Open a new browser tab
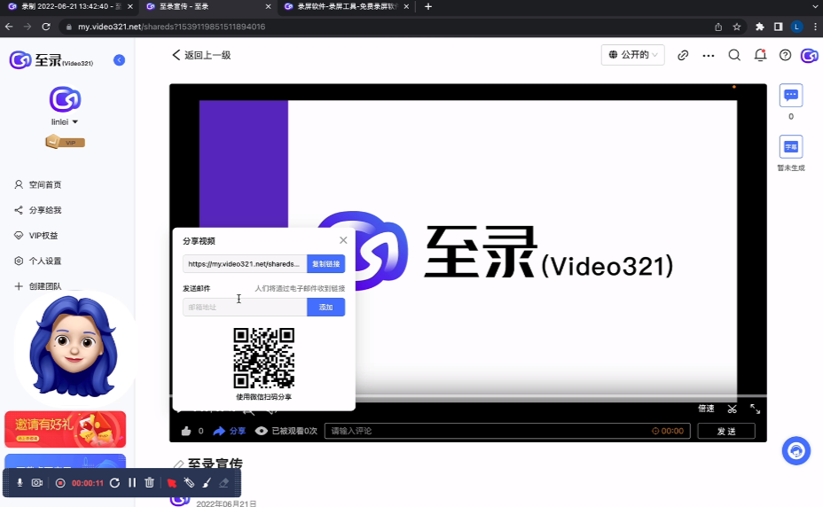 (x=428, y=7)
